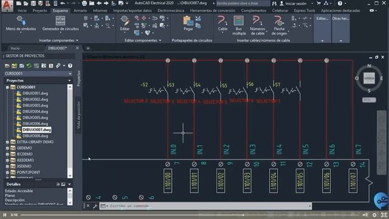Open the Complementos ribbon tab
The height and width of the screenshot is (219, 389).
point(253,11)
